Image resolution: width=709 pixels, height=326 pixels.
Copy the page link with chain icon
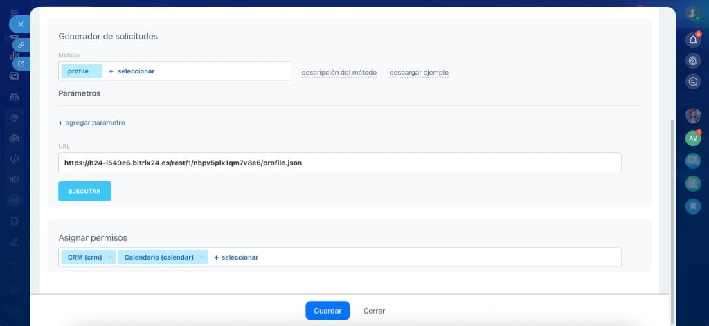pos(21,45)
